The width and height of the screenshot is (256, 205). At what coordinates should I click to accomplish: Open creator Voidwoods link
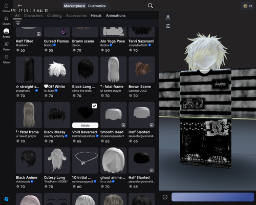(23, 181)
